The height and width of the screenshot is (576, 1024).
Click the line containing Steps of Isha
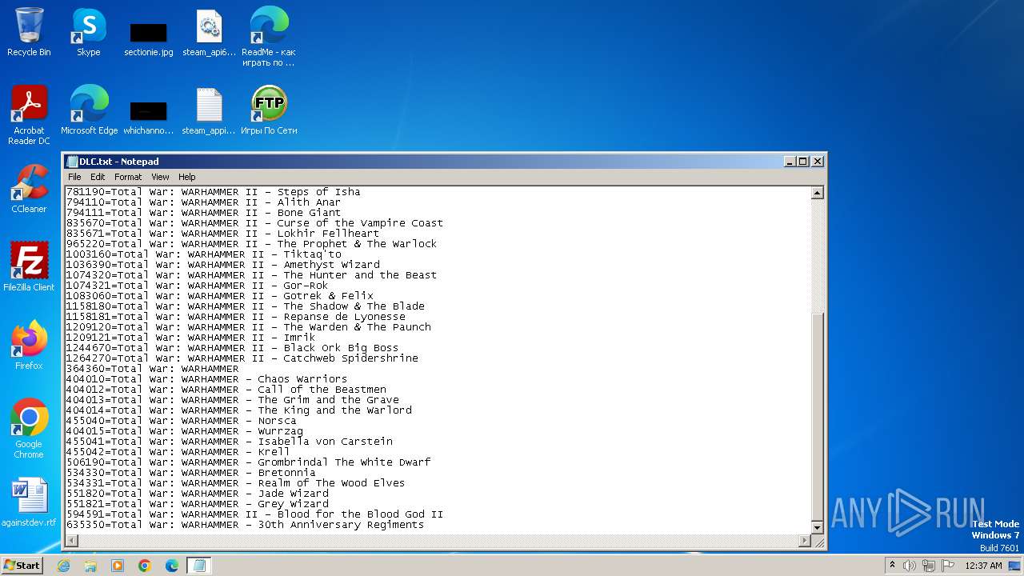point(213,192)
